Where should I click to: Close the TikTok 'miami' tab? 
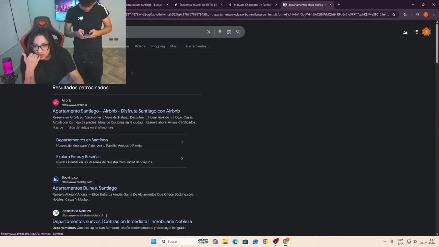pos(222,5)
